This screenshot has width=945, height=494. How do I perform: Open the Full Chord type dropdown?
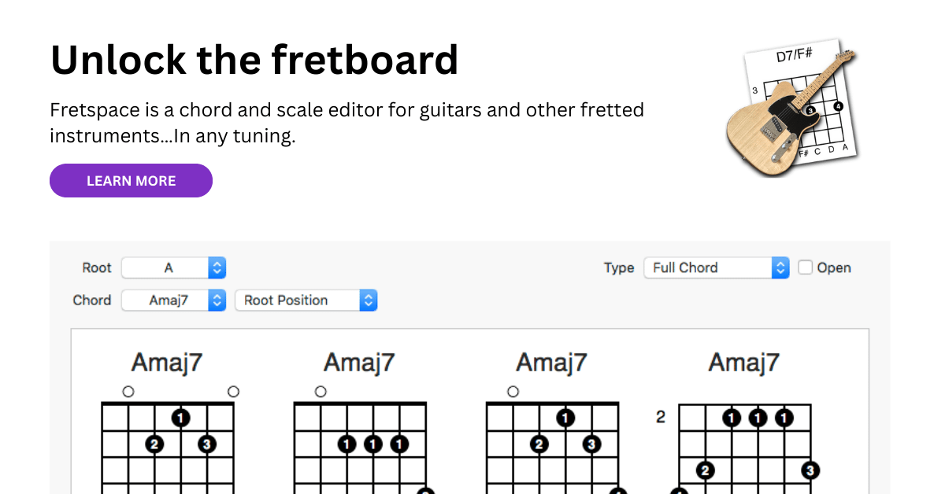pos(716,267)
